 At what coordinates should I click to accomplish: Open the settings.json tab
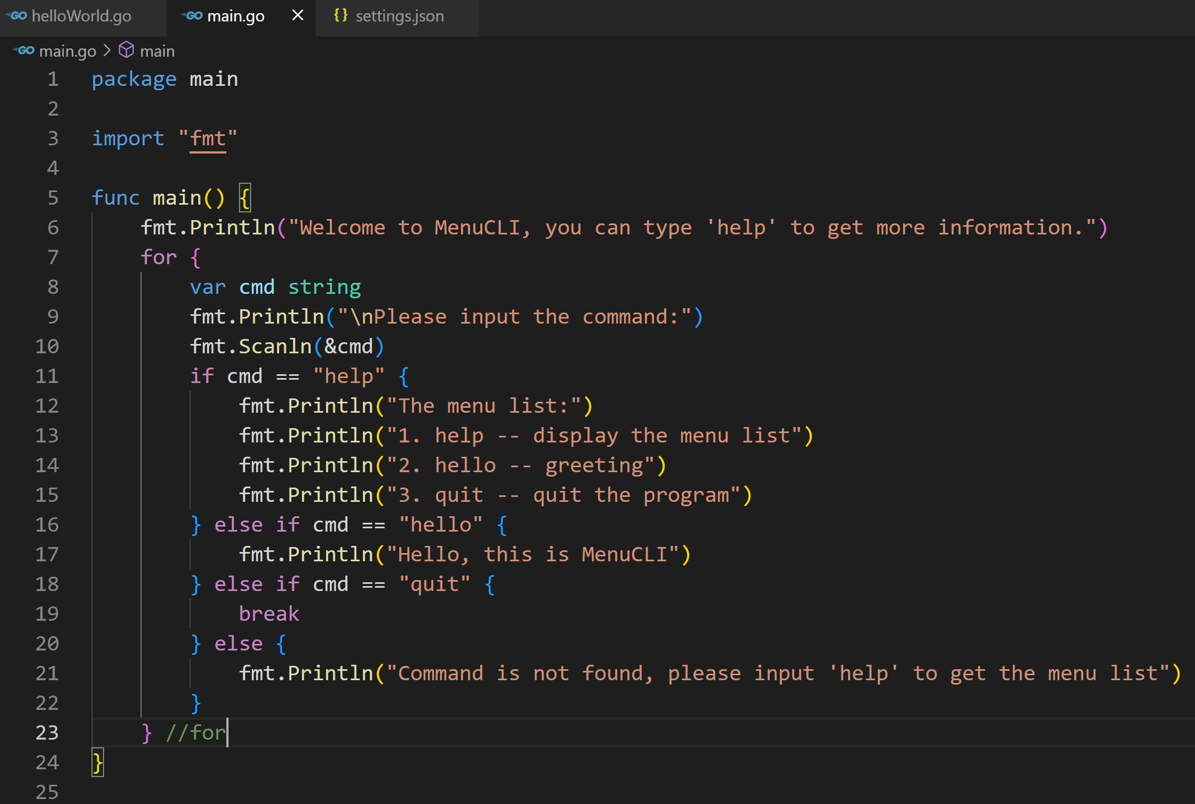tap(399, 16)
